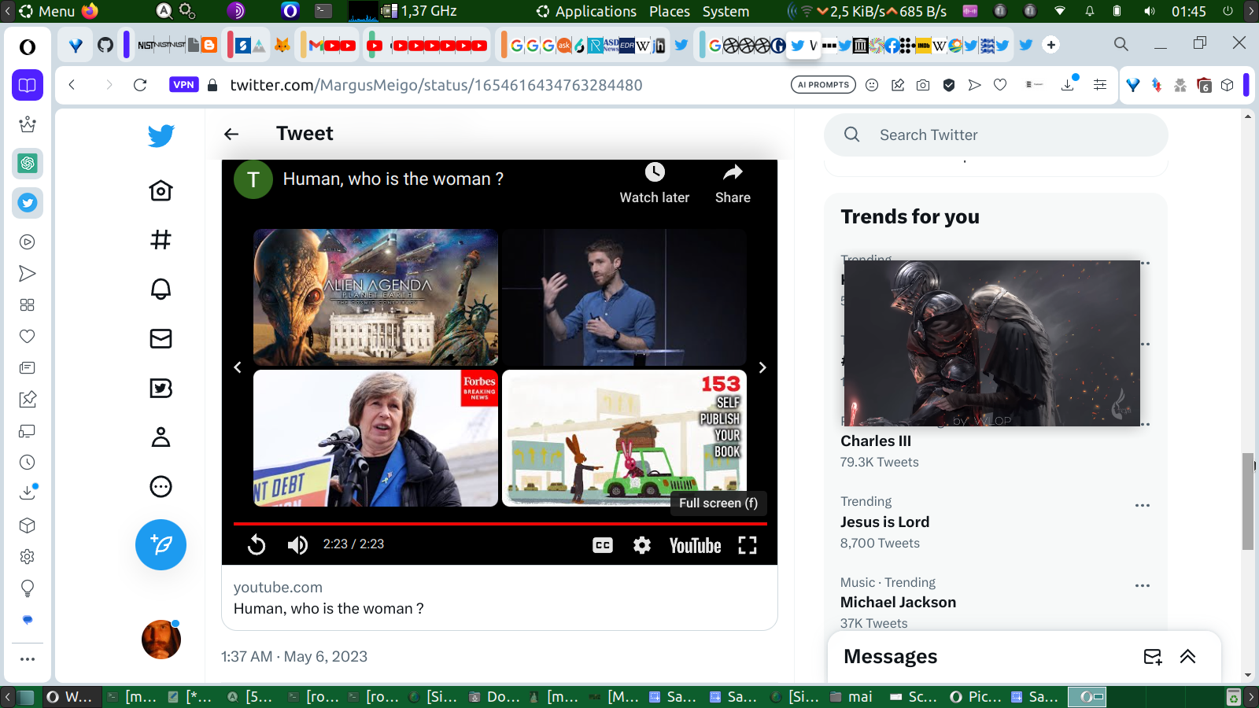The image size is (1259, 708).
Task: Toggle the VPN badge in address bar
Action: click(x=184, y=85)
